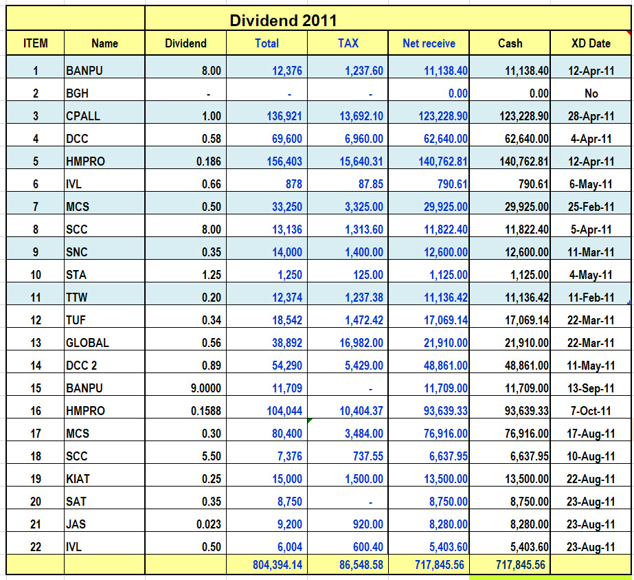Select the JAS name cell
Viewport: 634px width, 580px height.
(104, 520)
